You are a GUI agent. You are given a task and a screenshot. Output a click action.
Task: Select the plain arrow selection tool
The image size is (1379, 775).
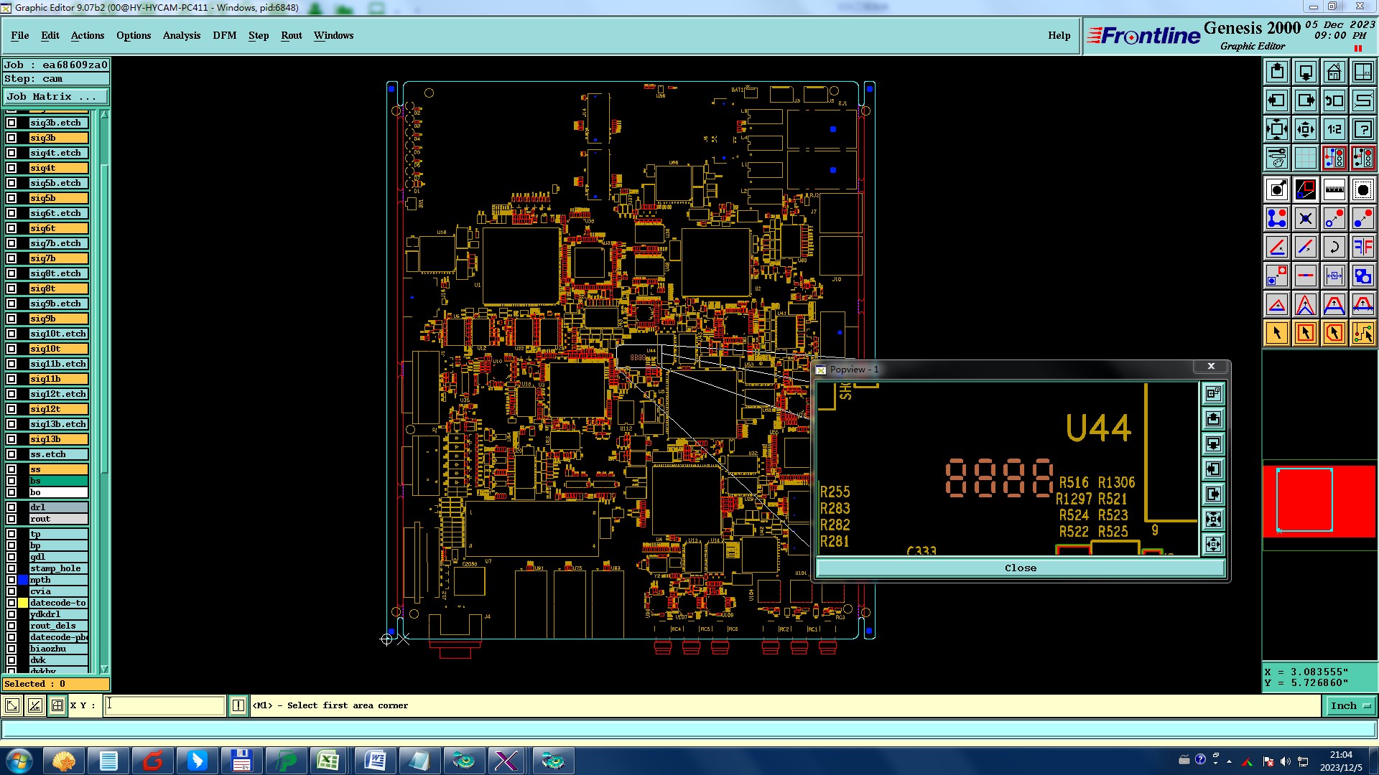coord(1276,333)
